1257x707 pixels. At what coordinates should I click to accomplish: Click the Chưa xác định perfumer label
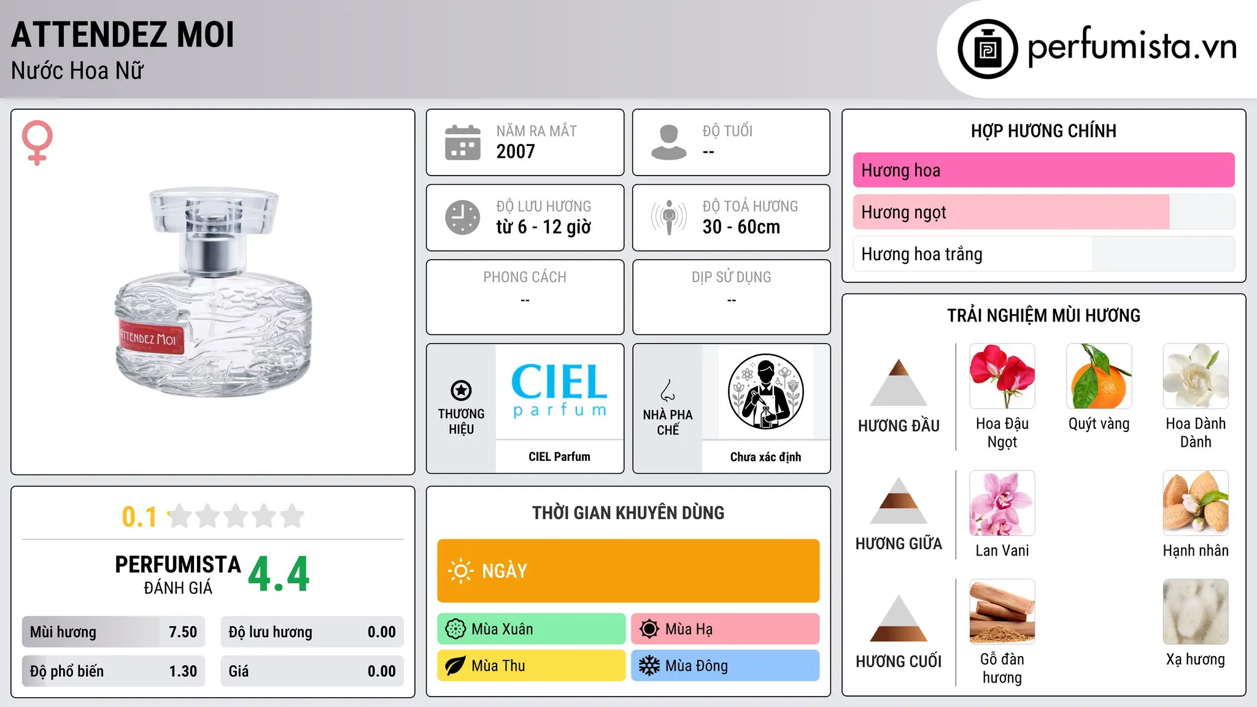pyautogui.click(x=765, y=457)
